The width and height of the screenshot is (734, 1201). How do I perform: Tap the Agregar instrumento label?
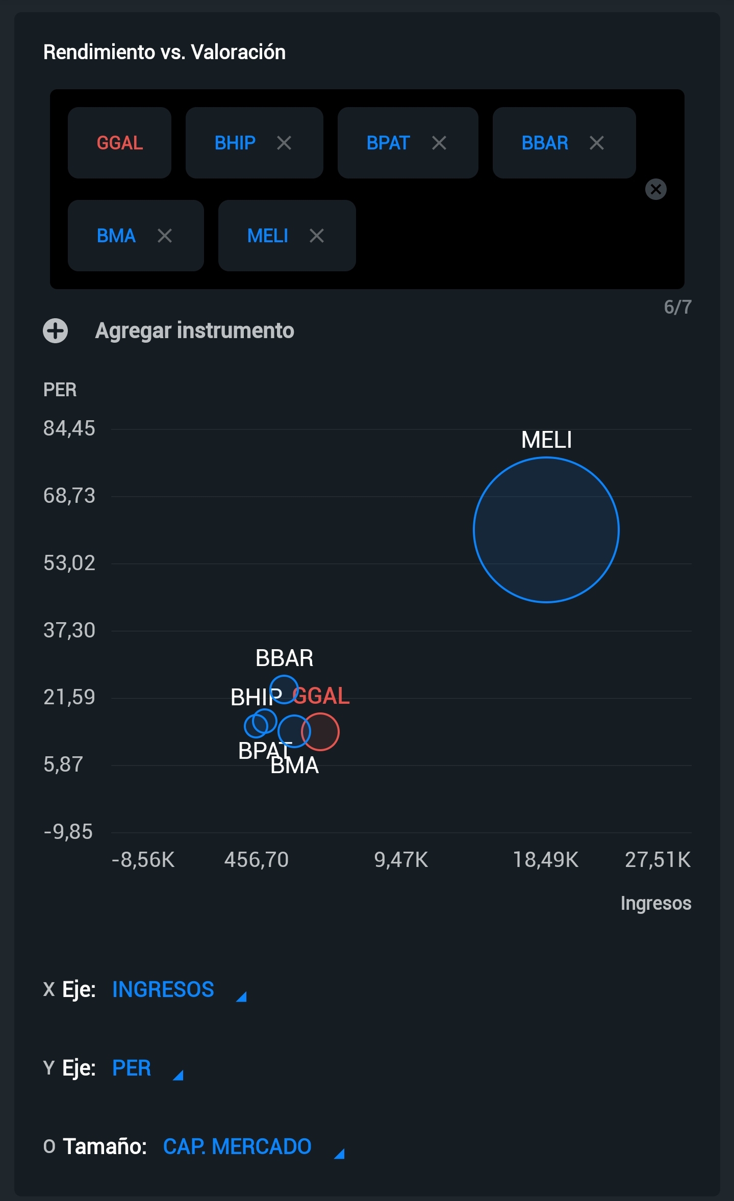pos(194,330)
